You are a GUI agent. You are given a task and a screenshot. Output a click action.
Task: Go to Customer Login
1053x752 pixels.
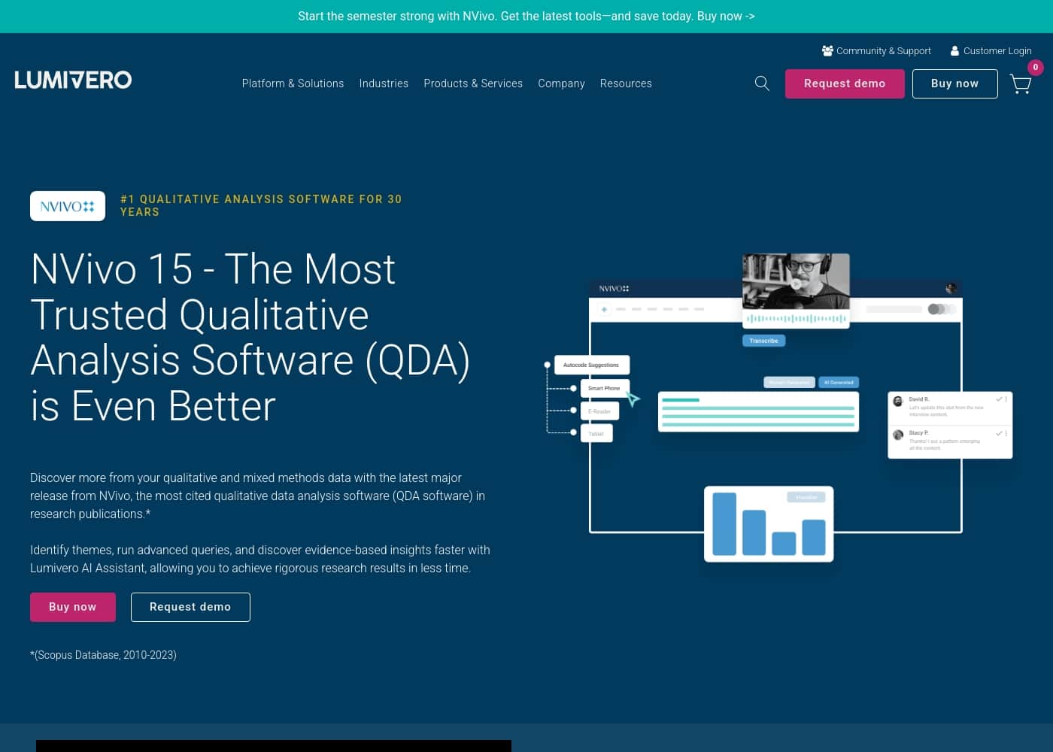click(x=991, y=51)
